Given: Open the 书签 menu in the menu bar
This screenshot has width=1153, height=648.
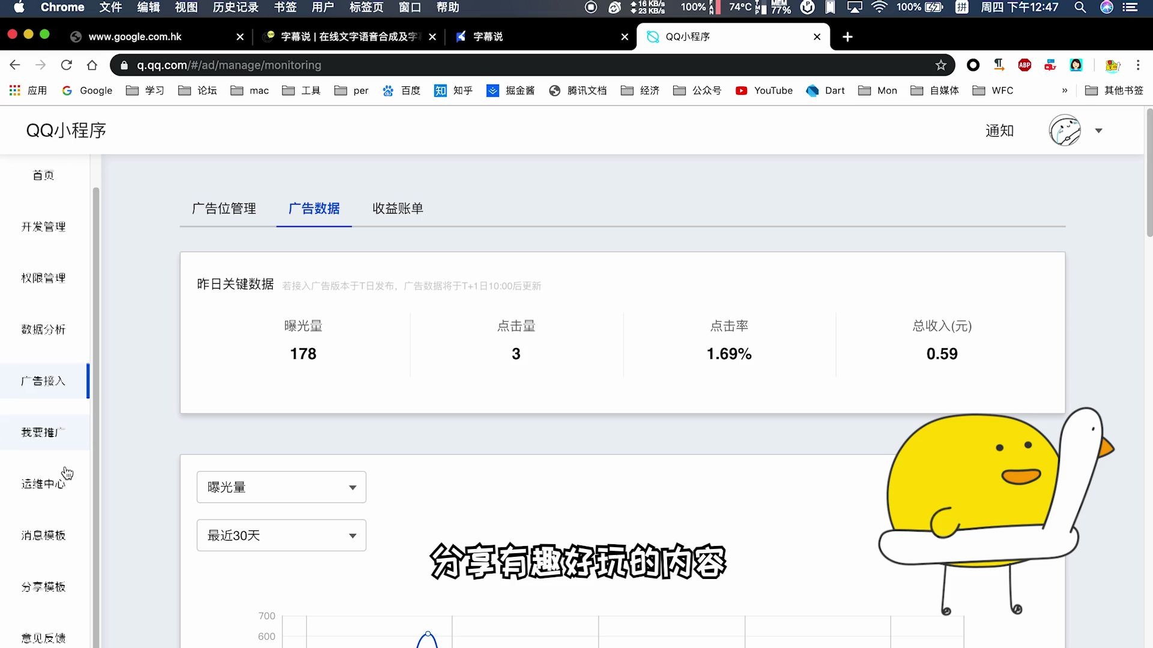Looking at the screenshot, I should 285,7.
